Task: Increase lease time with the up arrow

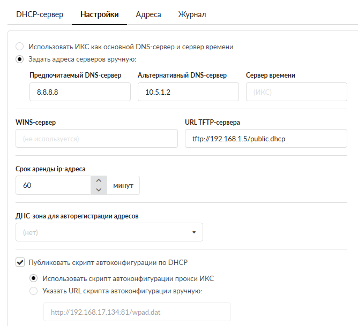Action: (x=98, y=180)
